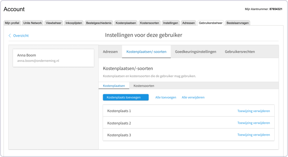Switch to the Gebruikersrechten tab

point(240,52)
